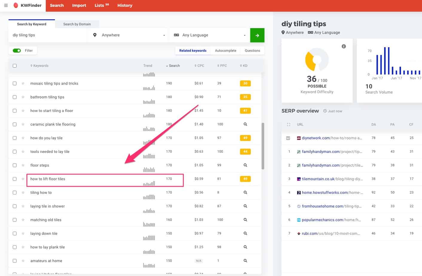Click the keyword difficulty info icon
Screen dimensions: 422x276
point(344,46)
